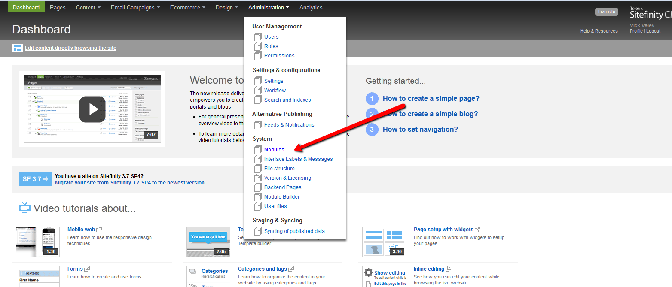Click the Live site button

(607, 12)
